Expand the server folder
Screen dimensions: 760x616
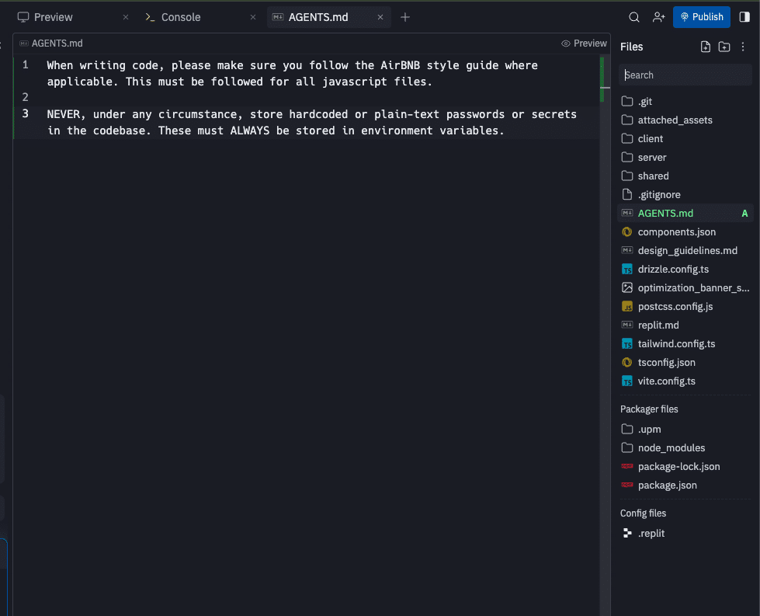[652, 158]
